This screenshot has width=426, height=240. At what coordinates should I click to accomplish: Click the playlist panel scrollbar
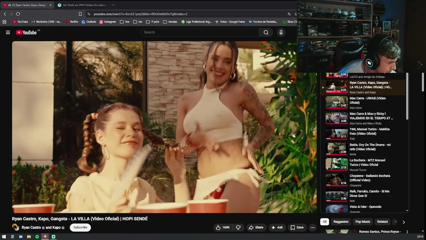pyautogui.click(x=407, y=97)
